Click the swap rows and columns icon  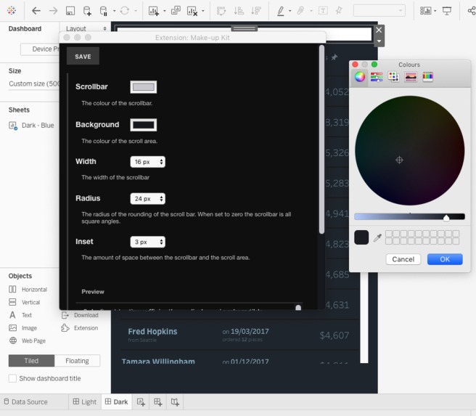coord(221,11)
